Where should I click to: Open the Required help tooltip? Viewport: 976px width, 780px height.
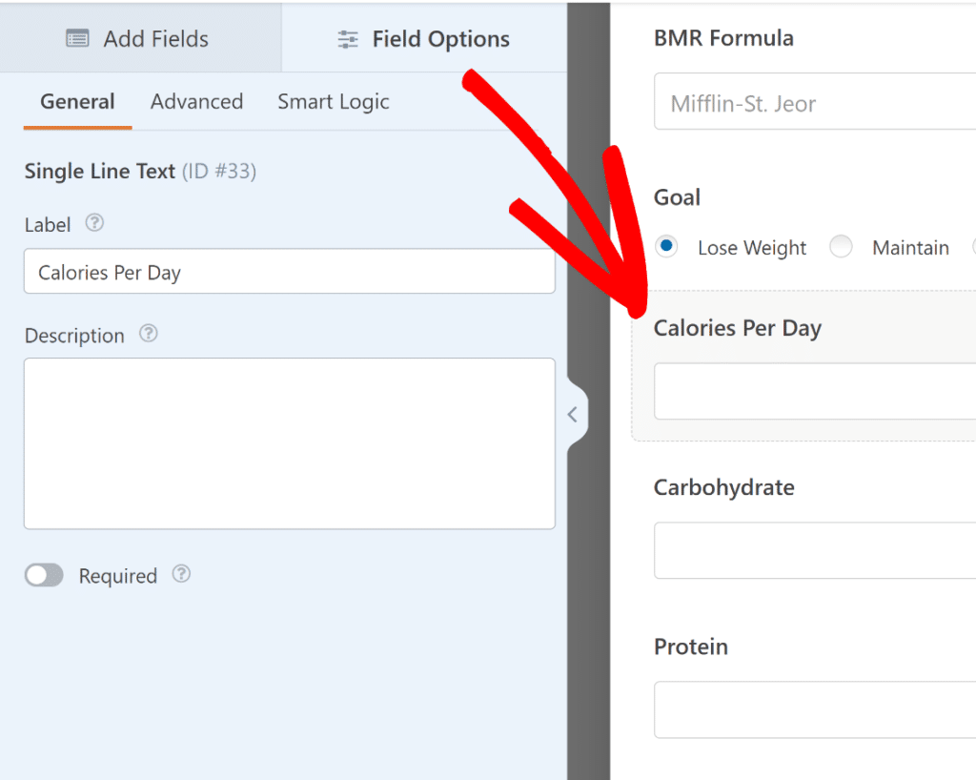click(x=181, y=575)
